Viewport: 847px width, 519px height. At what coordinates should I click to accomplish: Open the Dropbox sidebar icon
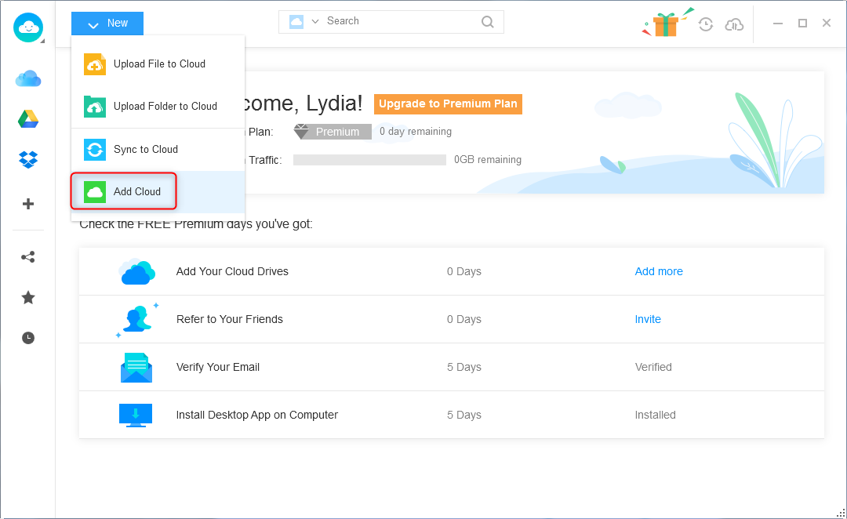coord(28,159)
